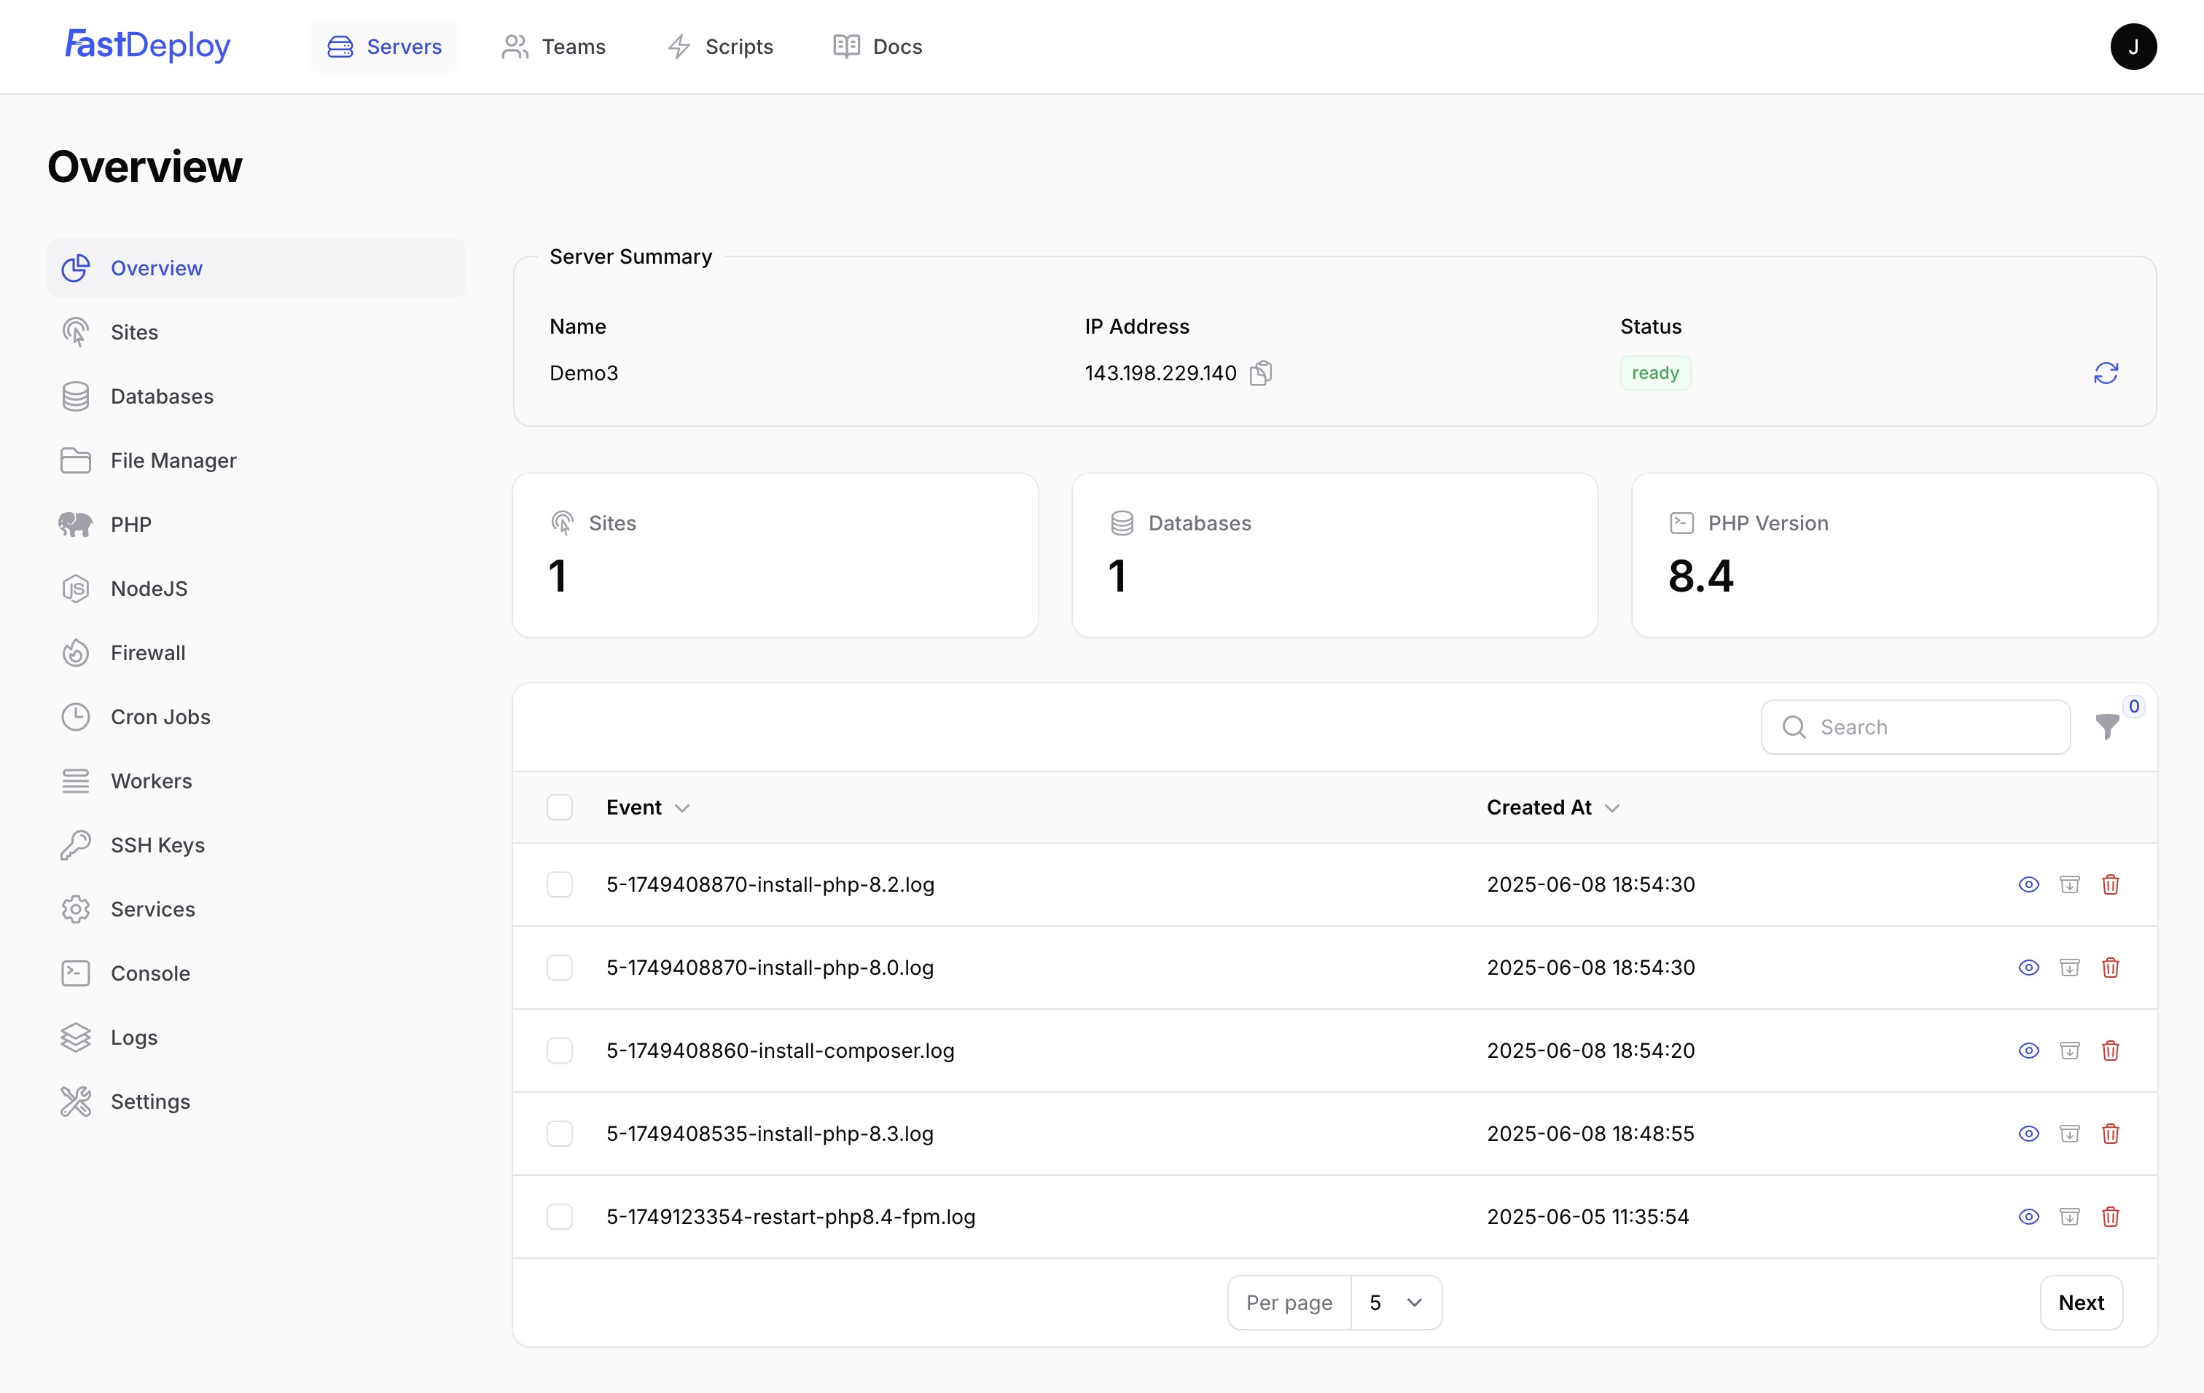Check the install-php-8.3.log row checkbox

[x=559, y=1134]
